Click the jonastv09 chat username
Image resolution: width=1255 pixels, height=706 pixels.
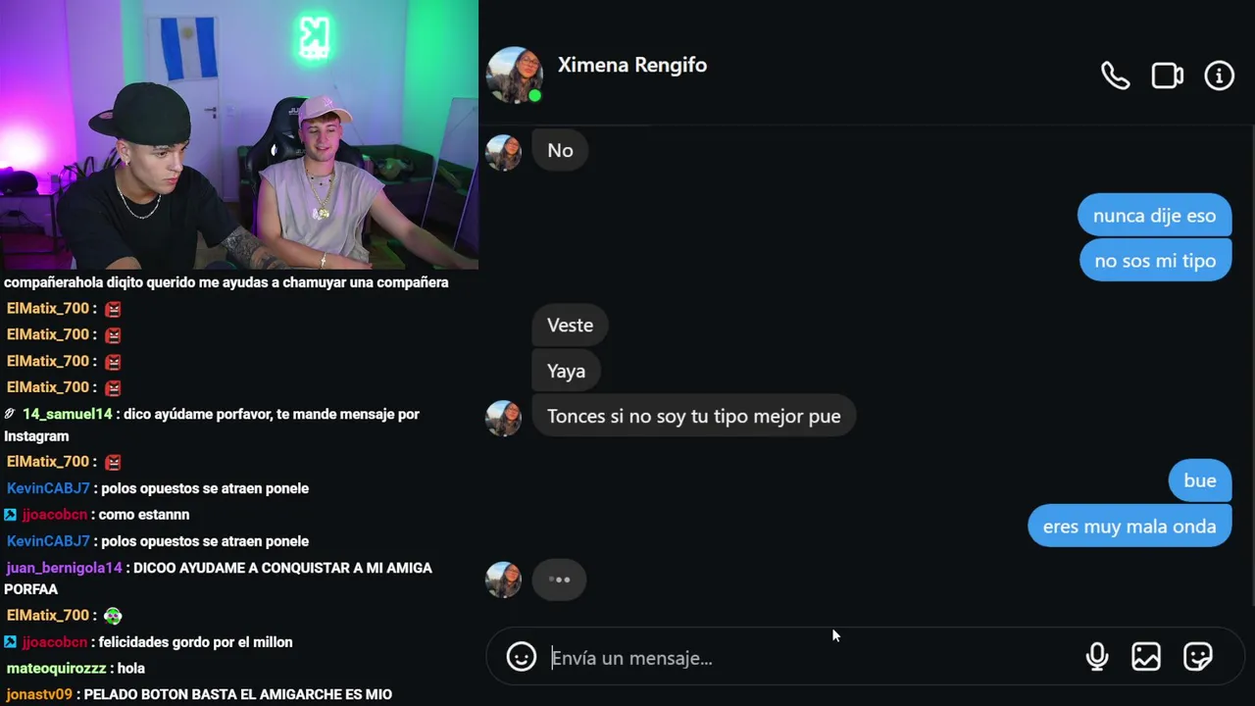[39, 694]
